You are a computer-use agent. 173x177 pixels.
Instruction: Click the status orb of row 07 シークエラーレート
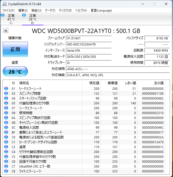pyautogui.click(x=6, y=108)
